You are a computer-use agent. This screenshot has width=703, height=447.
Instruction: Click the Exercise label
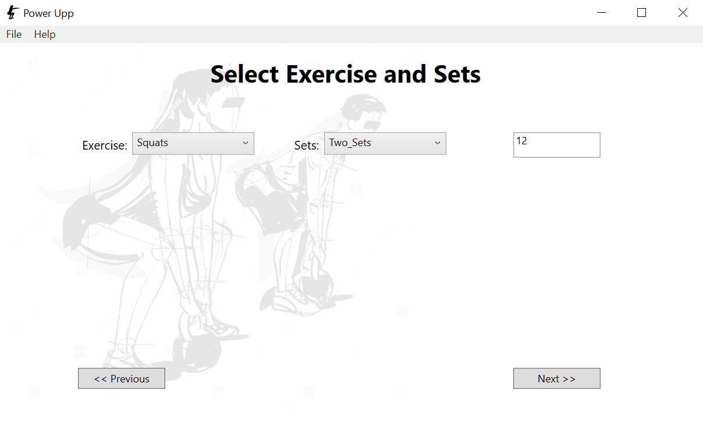tap(104, 146)
